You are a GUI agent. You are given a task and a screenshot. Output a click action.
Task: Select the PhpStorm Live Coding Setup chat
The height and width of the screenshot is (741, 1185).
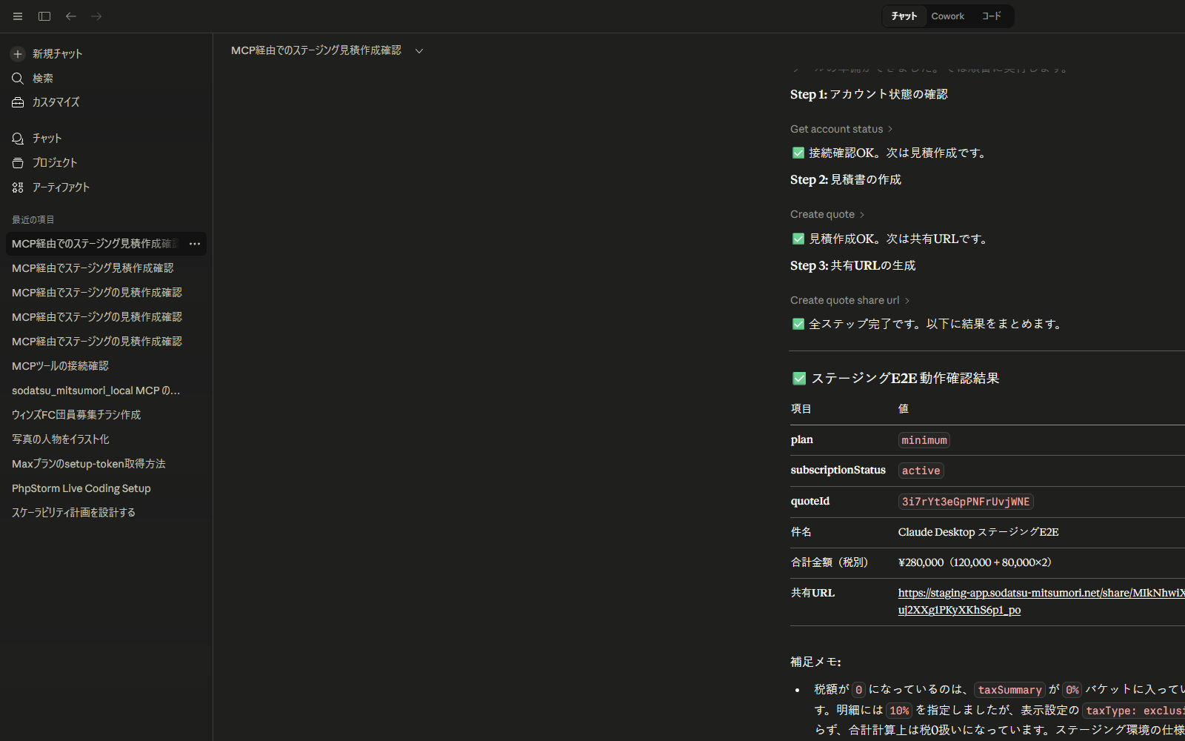click(x=81, y=488)
